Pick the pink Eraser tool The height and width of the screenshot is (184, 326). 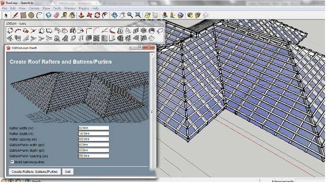[x=56, y=15]
